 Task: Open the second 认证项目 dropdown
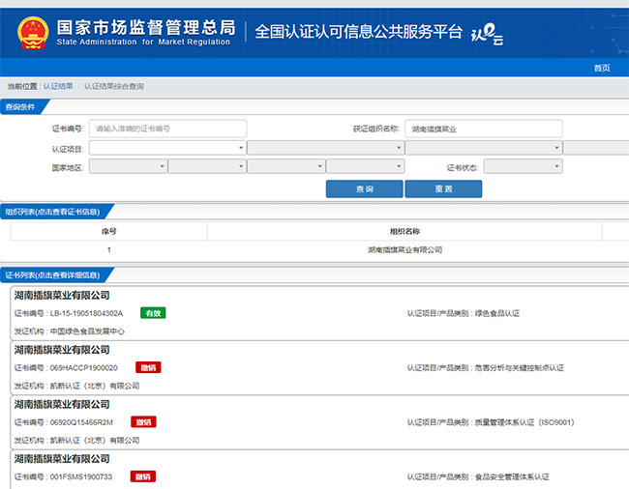[x=326, y=148]
